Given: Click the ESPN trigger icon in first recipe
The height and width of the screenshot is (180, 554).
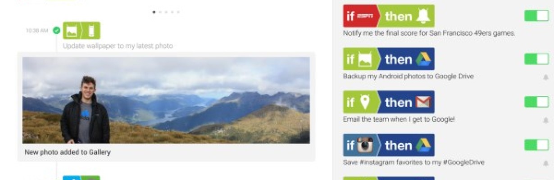Looking at the screenshot, I should tap(365, 16).
